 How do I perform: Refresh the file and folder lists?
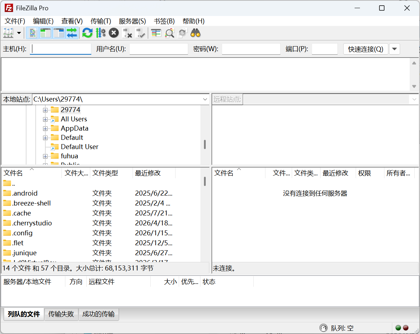(87, 33)
